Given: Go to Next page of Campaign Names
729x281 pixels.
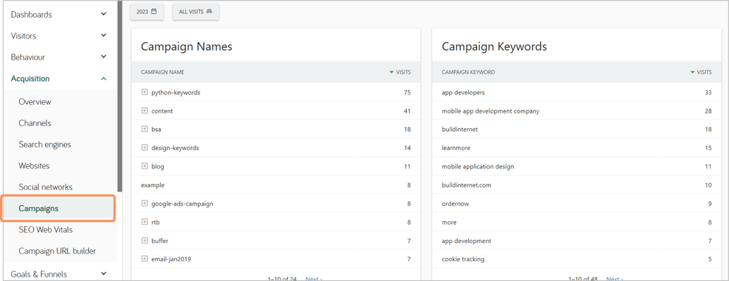Looking at the screenshot, I should (314, 279).
